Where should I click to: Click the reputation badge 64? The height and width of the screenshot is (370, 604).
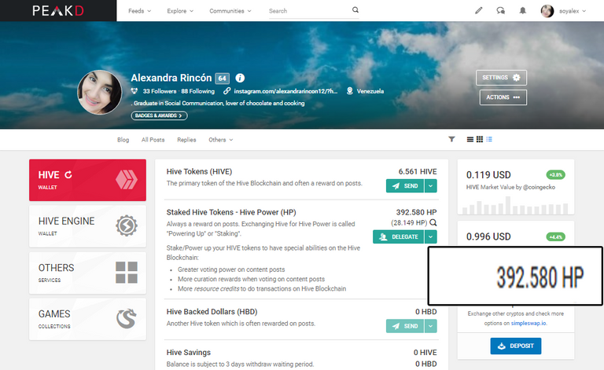click(223, 78)
